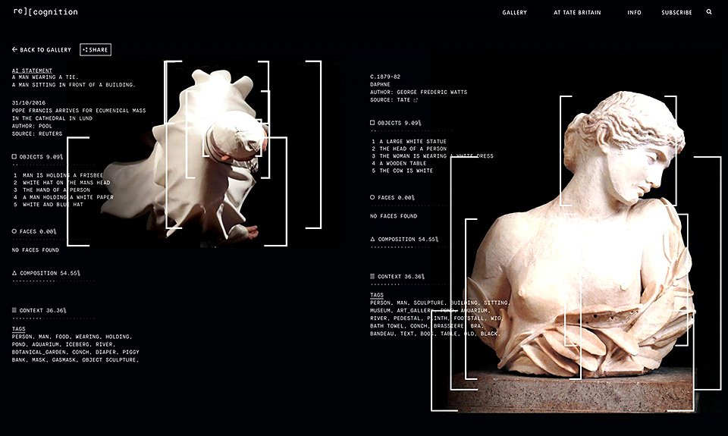Open the Info menu item
The width and height of the screenshot is (728, 436).
(x=634, y=13)
